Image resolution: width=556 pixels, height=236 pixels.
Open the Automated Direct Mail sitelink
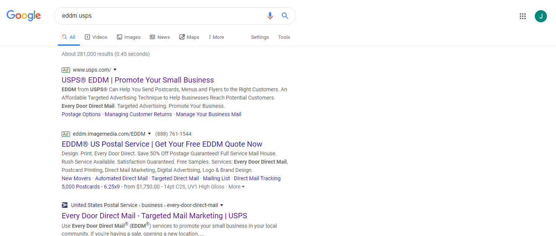[121, 178]
